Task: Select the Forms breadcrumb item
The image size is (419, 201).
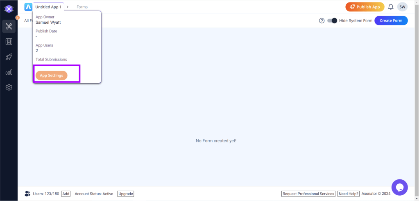Action: tap(82, 7)
